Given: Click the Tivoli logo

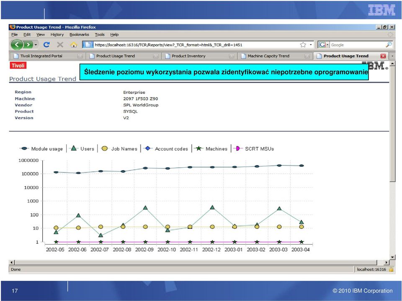Looking at the screenshot, I should coord(18,66).
